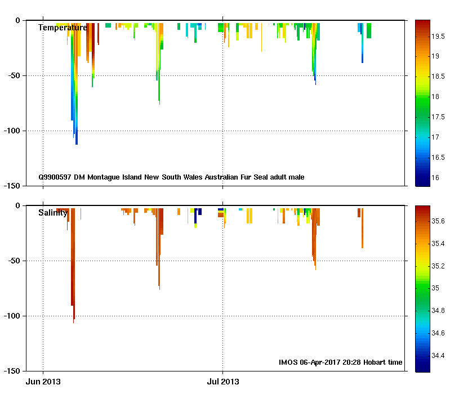The height and width of the screenshot is (394, 450).
Task: Click the 35.2 salinity colorbar label
Action: pyautogui.click(x=438, y=266)
